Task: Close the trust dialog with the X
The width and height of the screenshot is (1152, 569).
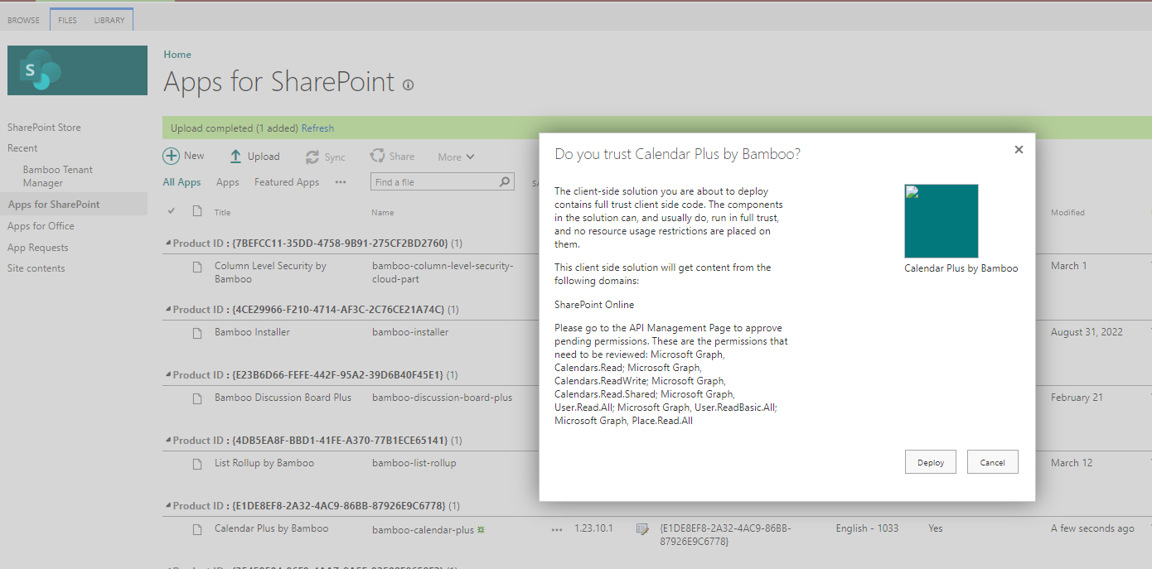Action: point(1019,150)
